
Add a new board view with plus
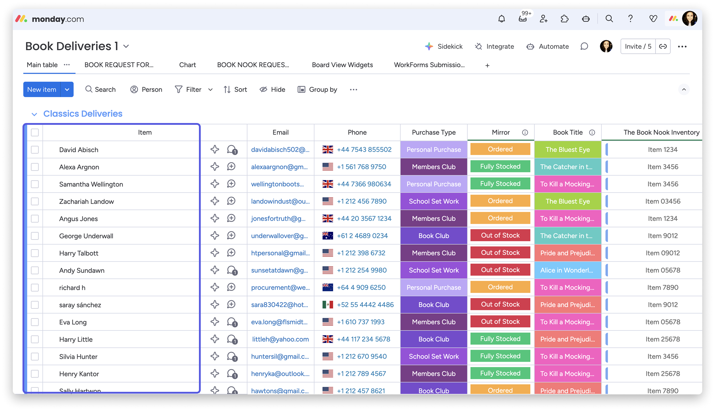pyautogui.click(x=487, y=65)
